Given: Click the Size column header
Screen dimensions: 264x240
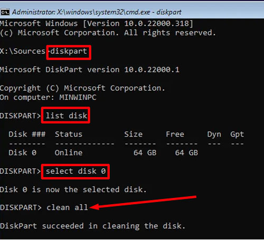Looking at the screenshot, I should 133,134.
